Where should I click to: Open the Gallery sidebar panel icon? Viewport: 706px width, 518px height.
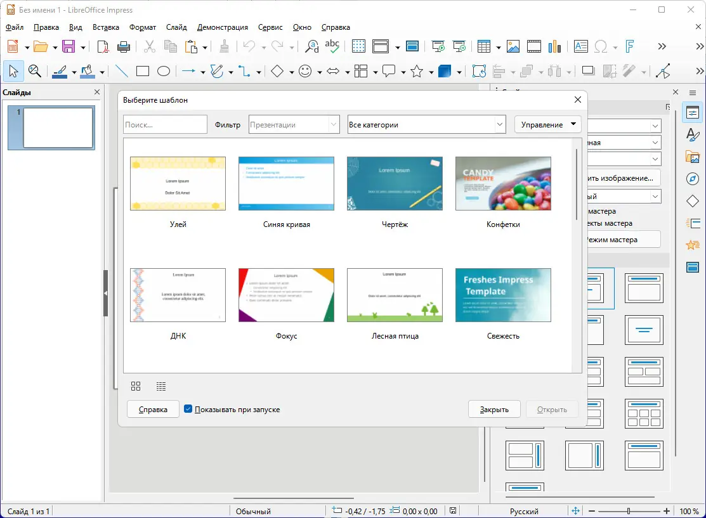(693, 158)
